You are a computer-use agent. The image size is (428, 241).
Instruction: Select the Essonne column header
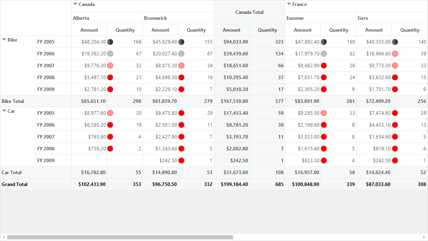tap(320, 18)
